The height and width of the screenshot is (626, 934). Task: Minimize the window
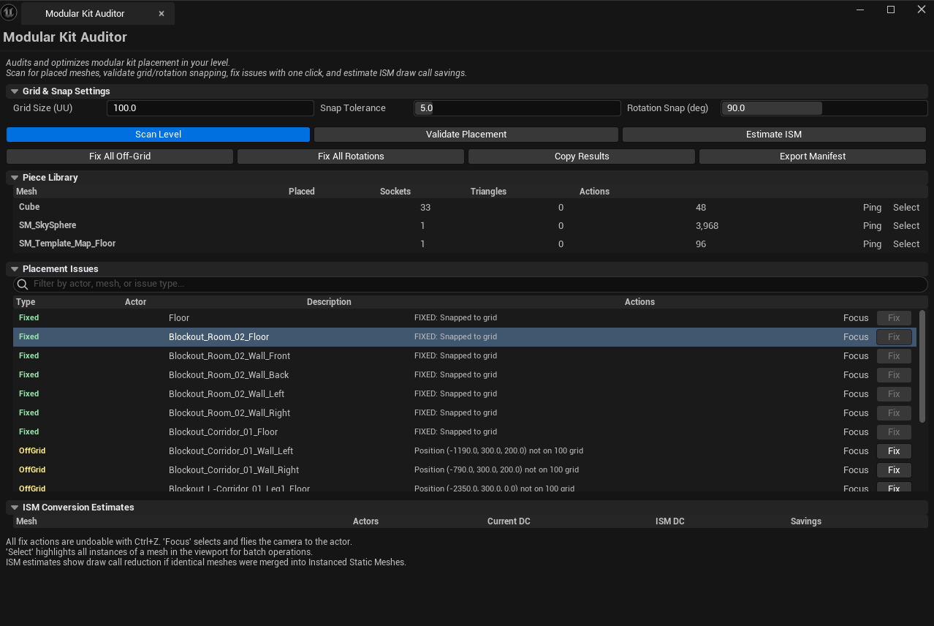coord(860,10)
